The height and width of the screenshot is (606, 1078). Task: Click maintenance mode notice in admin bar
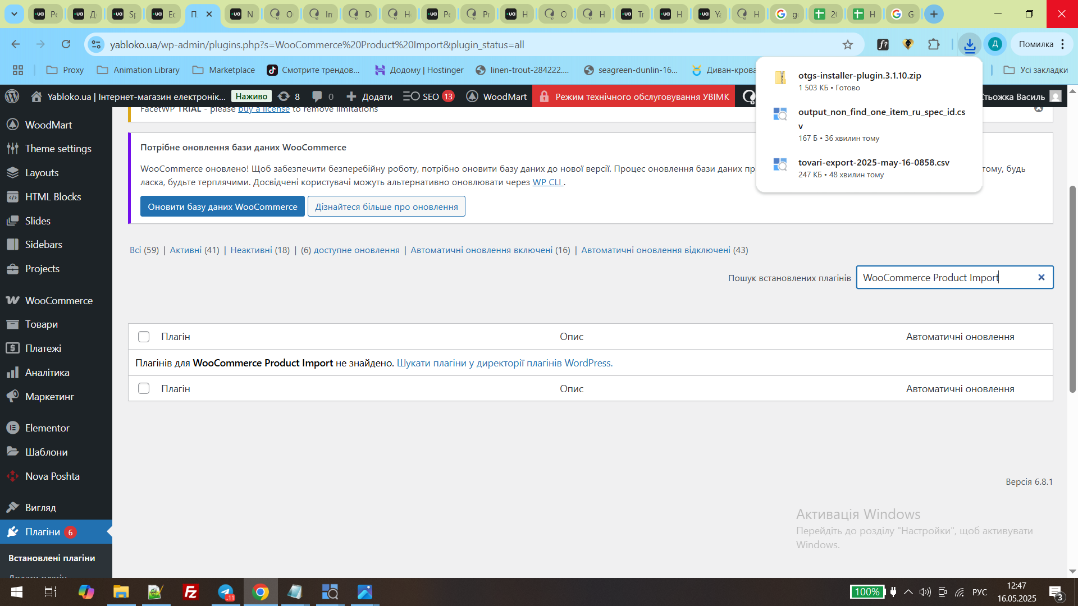pos(633,97)
